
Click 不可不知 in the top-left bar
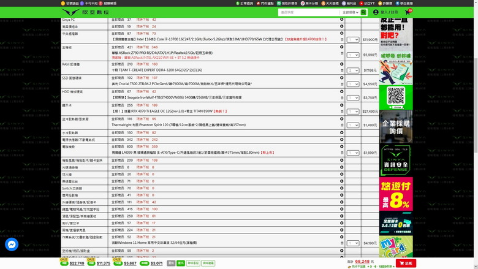[88, 3]
